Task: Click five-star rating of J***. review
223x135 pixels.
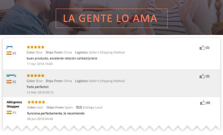Action: pyautogui.click(x=36, y=47)
